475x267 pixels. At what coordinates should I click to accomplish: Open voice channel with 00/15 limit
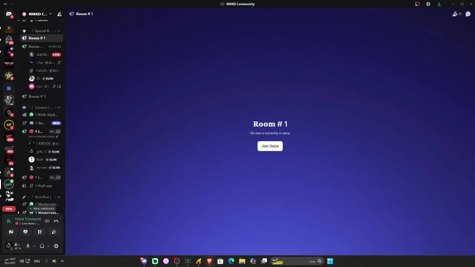41,177
